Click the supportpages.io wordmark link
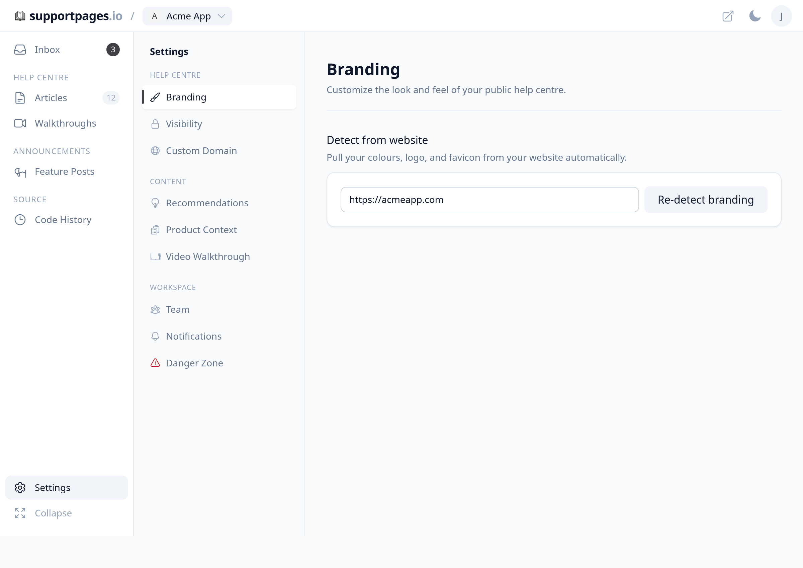Screen dimensions: 803x568 (x=76, y=16)
